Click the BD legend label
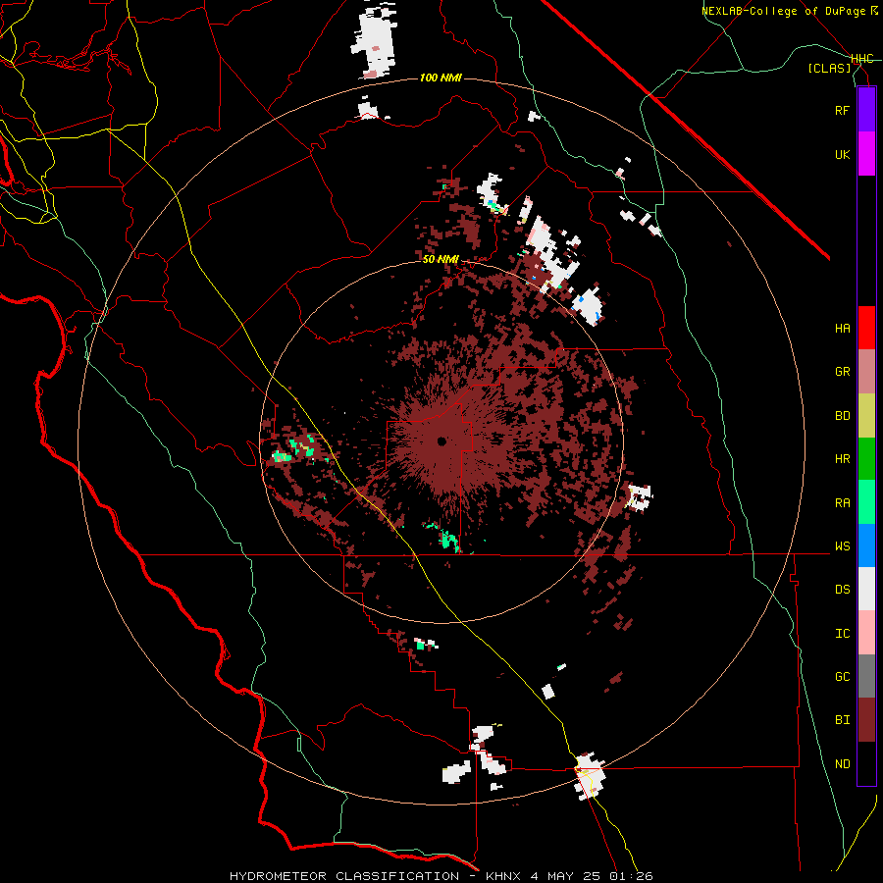The width and height of the screenshot is (883, 883). (842, 416)
